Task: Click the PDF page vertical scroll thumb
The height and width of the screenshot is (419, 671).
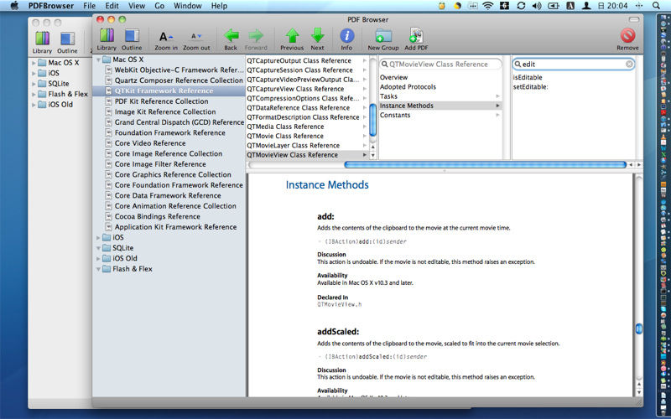Action: click(638, 328)
